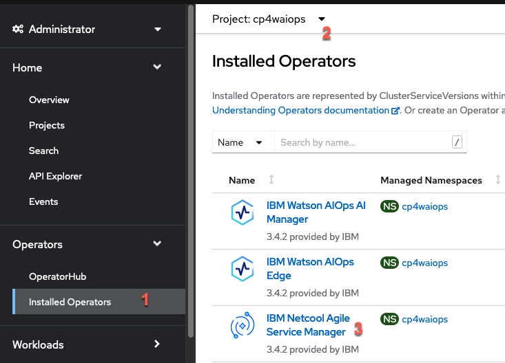
Task: Open cp4waiops namespace for Netcool Agile
Action: click(x=425, y=319)
